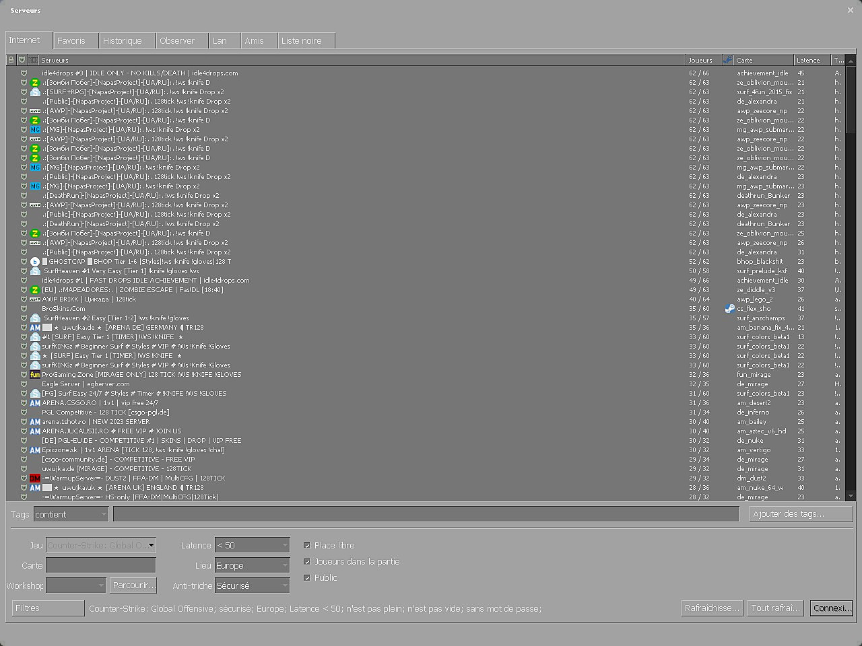Focus the Carte map filter field

pos(101,565)
